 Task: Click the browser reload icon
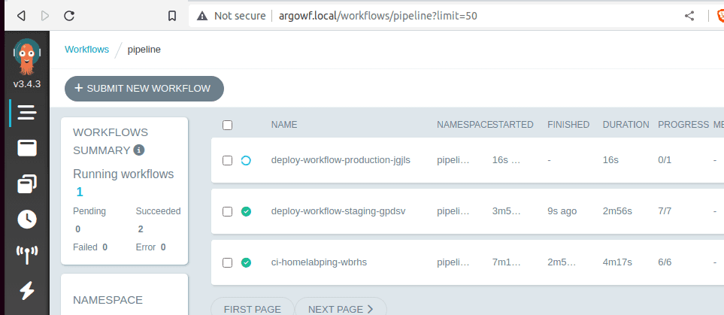(x=69, y=15)
